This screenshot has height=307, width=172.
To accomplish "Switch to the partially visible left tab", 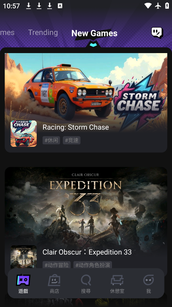I will 7,32.
